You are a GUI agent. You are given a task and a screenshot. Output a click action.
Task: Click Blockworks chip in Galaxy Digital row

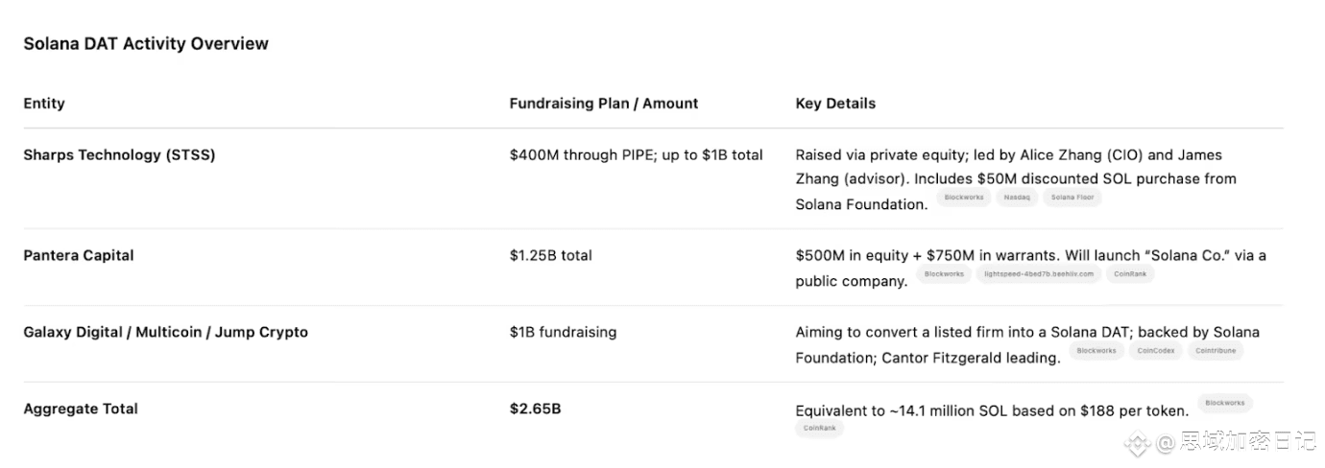pos(1096,351)
